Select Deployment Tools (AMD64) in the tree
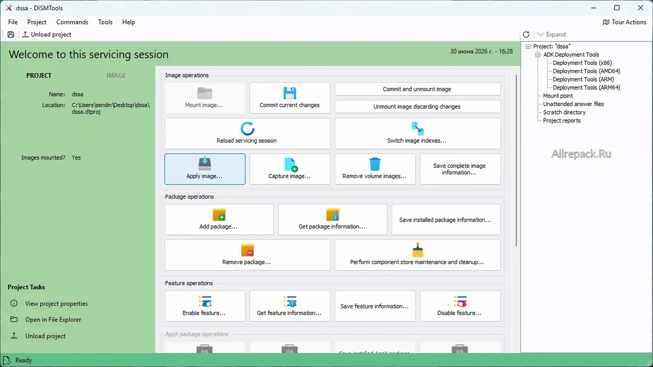This screenshot has height=367, width=653. click(x=587, y=71)
